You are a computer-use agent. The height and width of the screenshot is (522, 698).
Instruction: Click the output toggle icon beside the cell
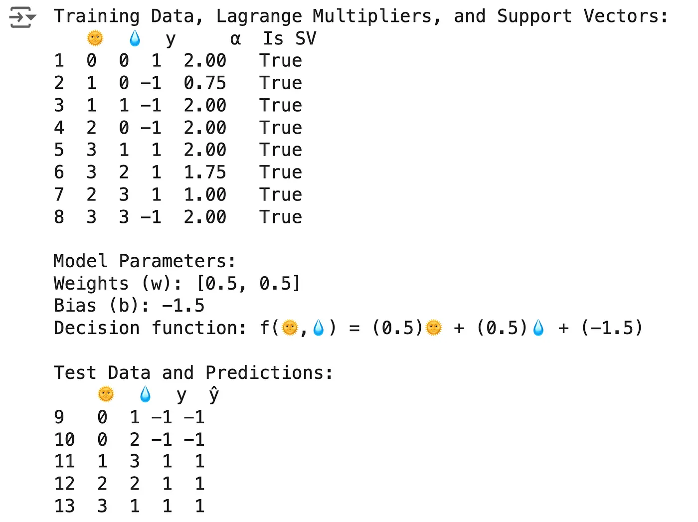tap(22, 17)
